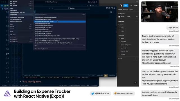Toggle bottom panel layout icon in front VS Code window

(109, 8)
